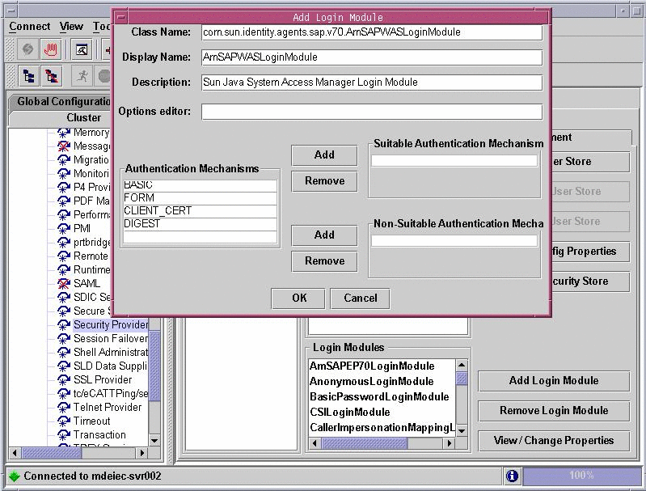The height and width of the screenshot is (491, 646).
Task: Click the 100% progress bar in status bar
Action: tap(581, 476)
